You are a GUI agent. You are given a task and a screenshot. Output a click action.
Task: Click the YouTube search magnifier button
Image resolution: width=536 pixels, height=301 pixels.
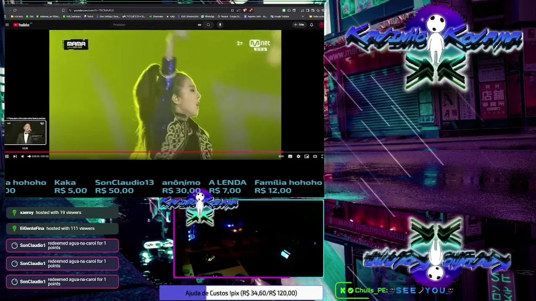(208, 25)
